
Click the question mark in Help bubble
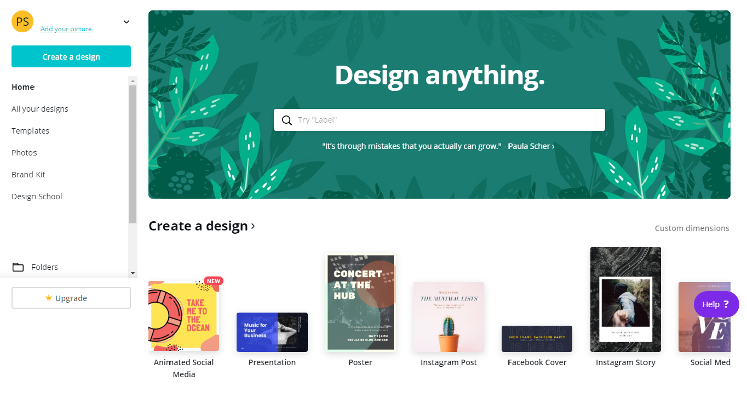pyautogui.click(x=726, y=304)
